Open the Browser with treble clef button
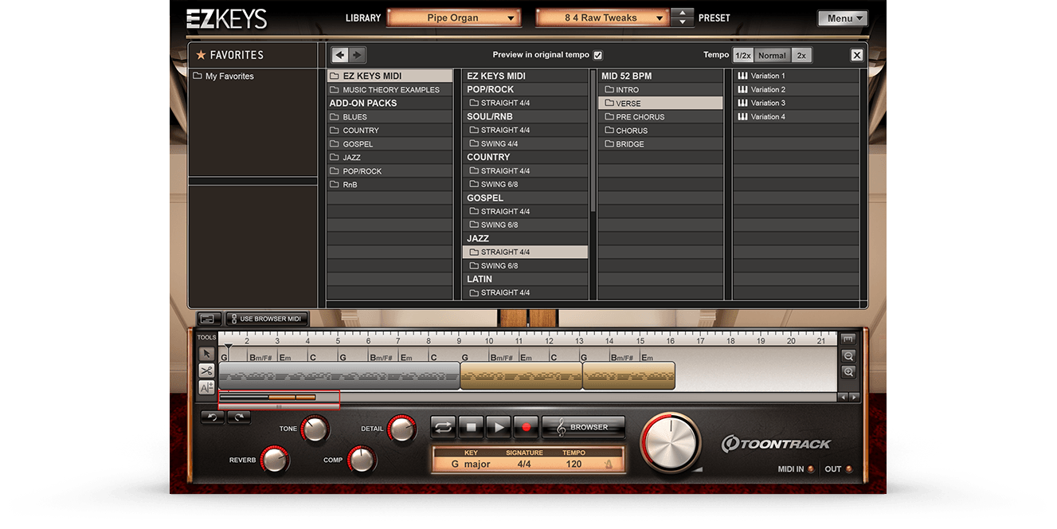The height and width of the screenshot is (529, 1057). tap(583, 427)
